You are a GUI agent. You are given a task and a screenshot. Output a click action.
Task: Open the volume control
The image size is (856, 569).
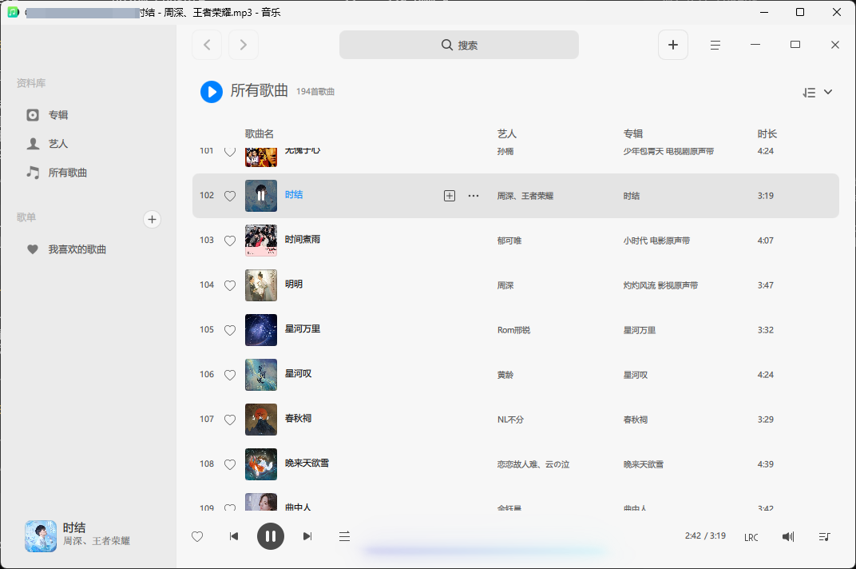pos(788,537)
